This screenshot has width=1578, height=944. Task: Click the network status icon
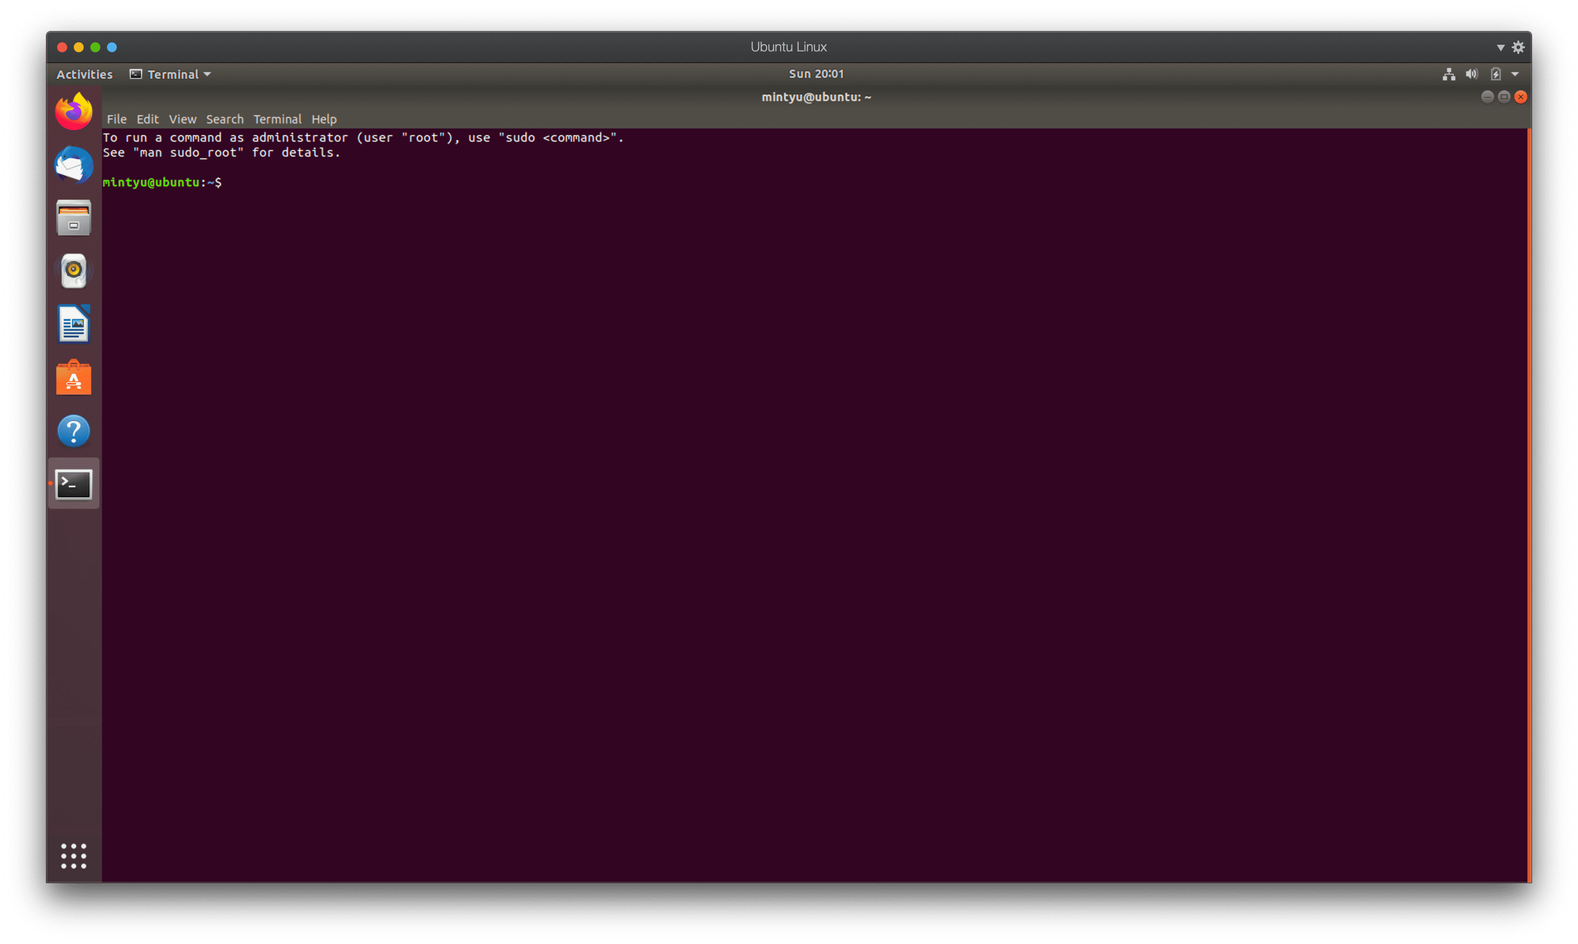coord(1448,75)
